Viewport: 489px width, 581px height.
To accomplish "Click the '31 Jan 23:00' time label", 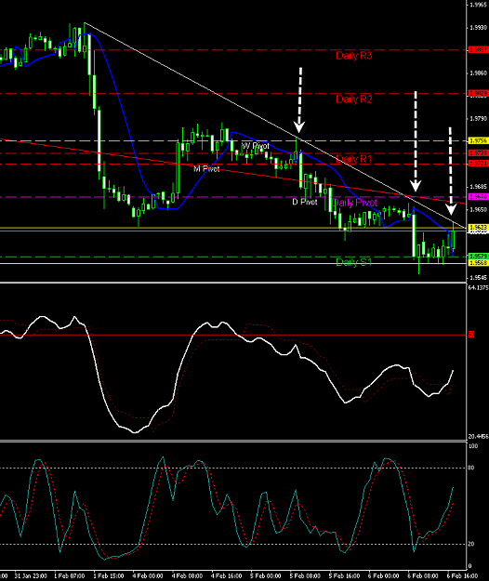I will click(31, 576).
